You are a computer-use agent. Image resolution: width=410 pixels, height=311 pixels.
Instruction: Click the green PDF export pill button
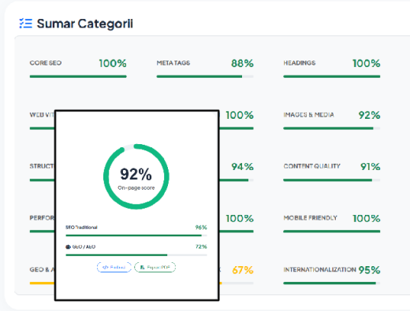pyautogui.click(x=155, y=267)
